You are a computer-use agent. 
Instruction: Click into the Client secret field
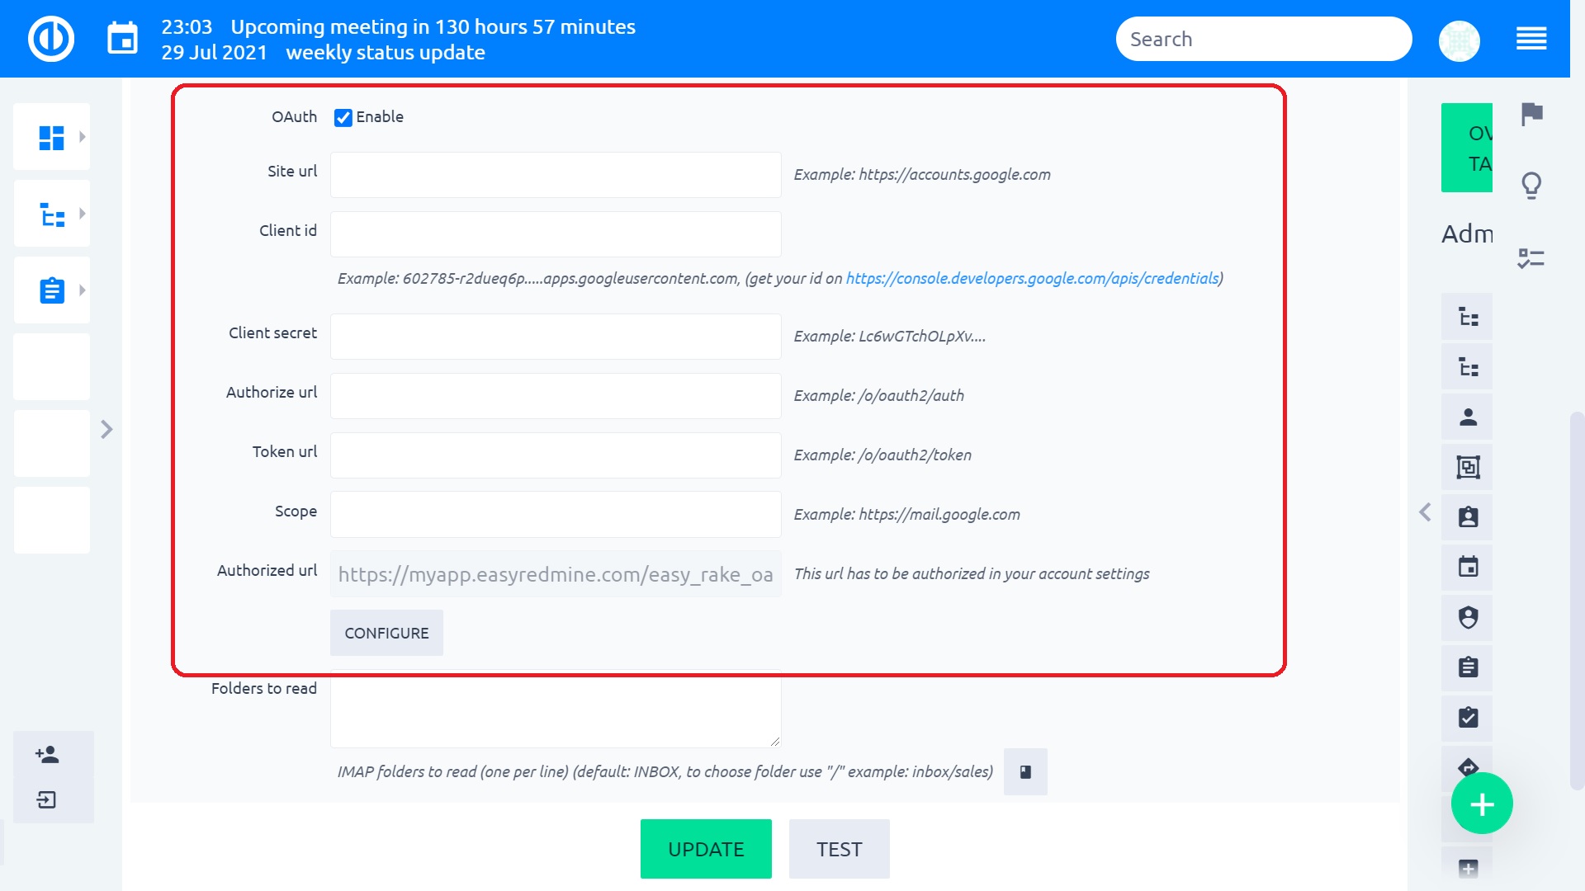[556, 337]
